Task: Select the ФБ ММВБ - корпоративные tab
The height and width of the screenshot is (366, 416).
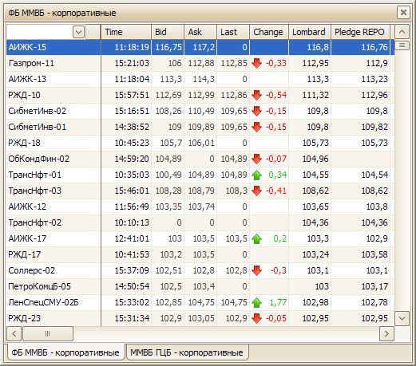Action: [x=65, y=352]
